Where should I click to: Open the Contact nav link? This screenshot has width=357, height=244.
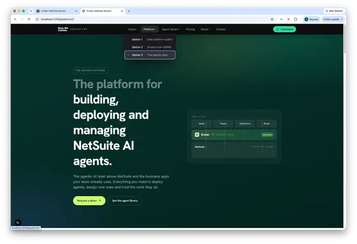221,29
